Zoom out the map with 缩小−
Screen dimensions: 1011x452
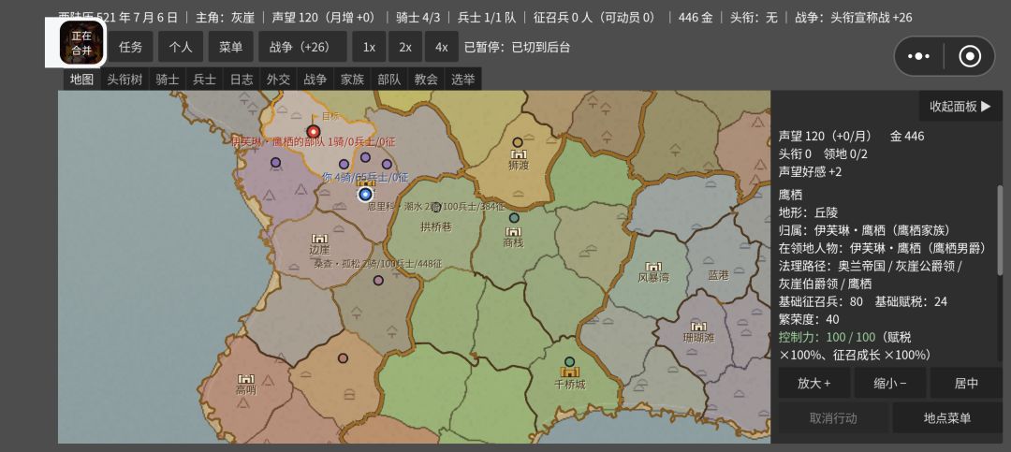[890, 383]
